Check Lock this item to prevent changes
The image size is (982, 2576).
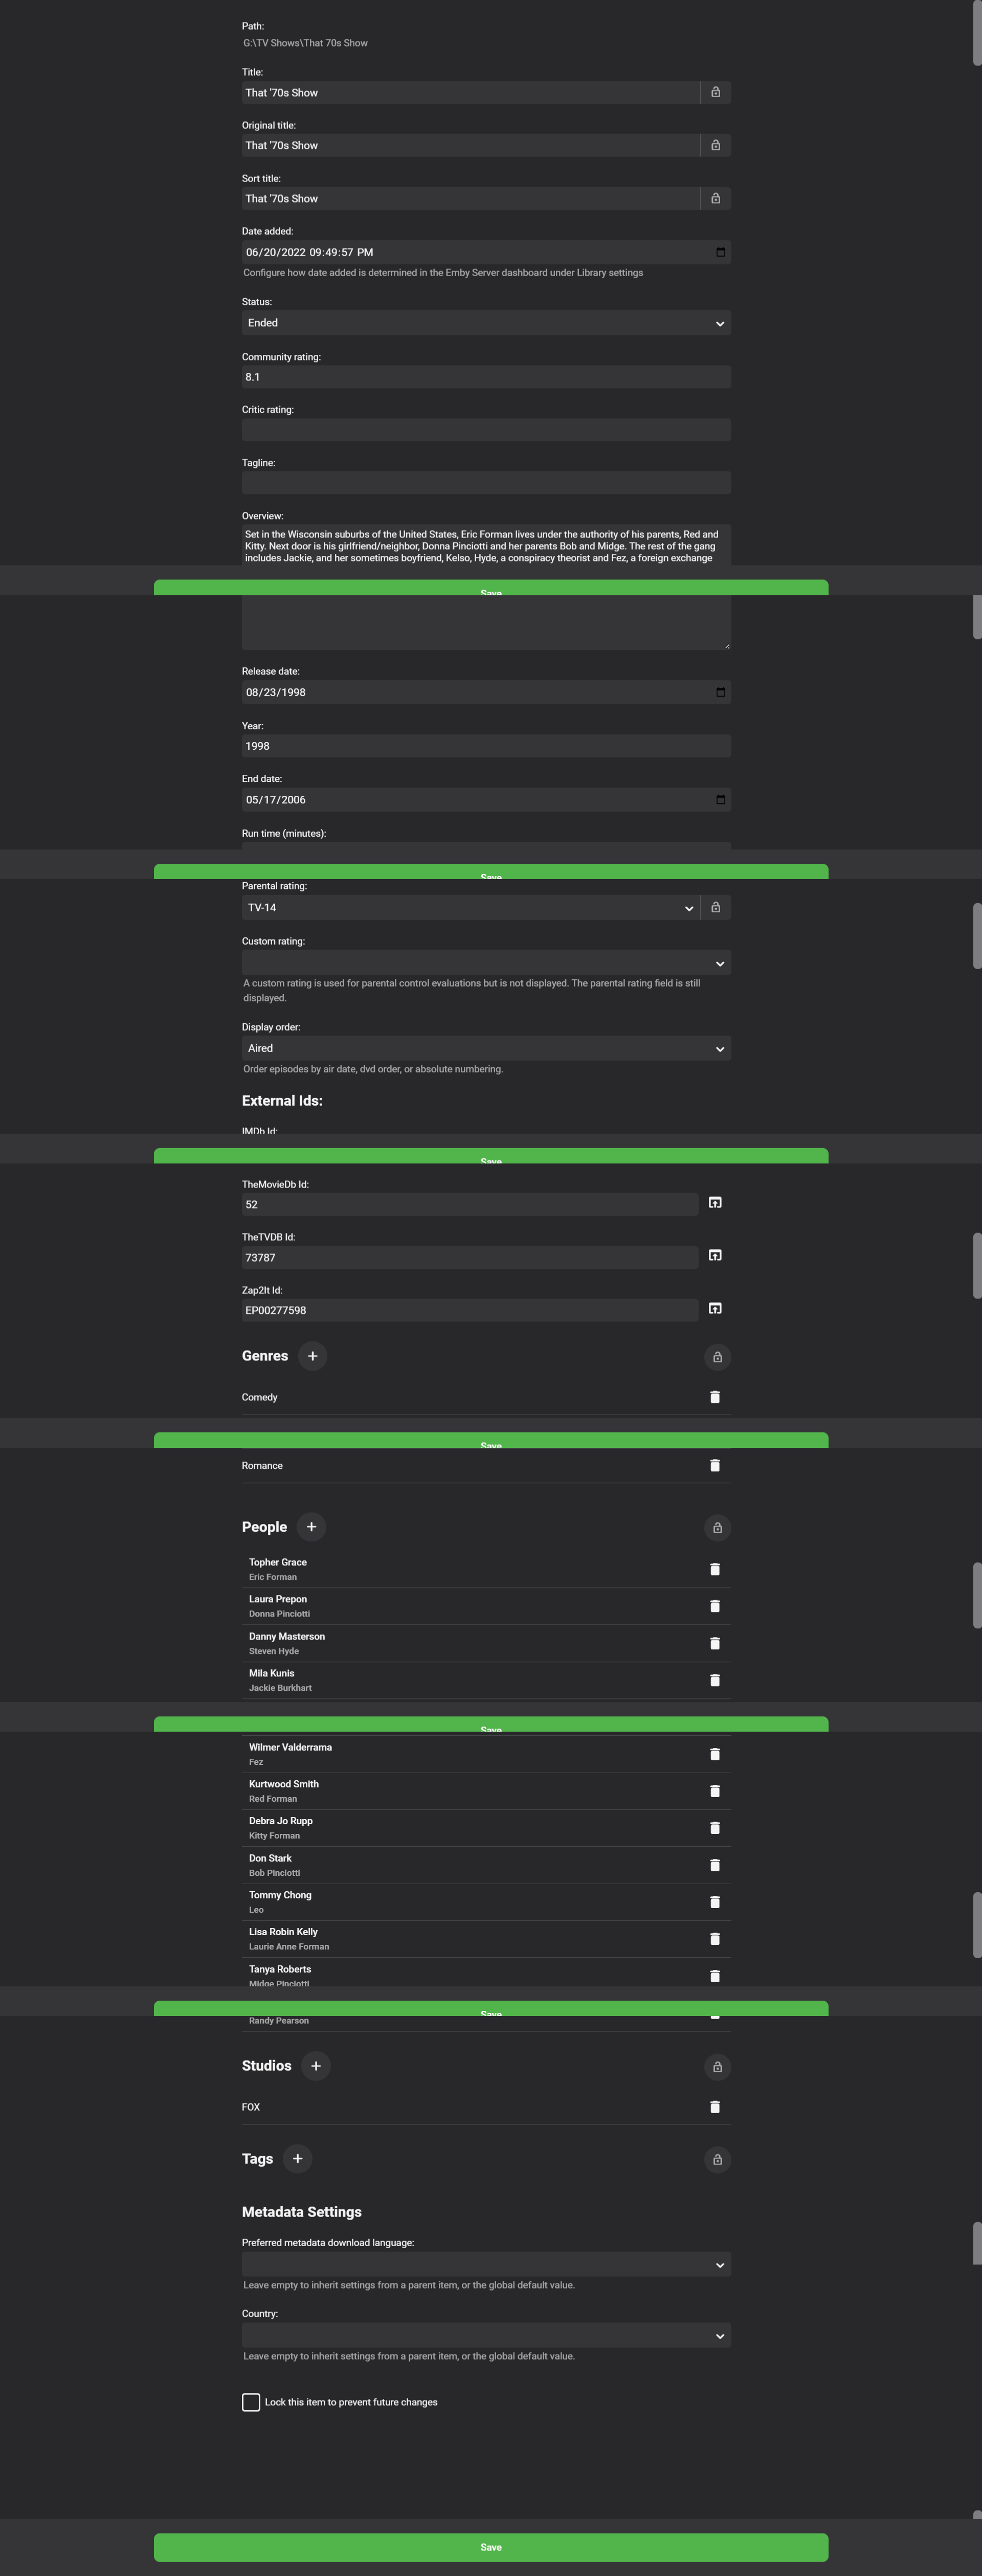tap(251, 2402)
